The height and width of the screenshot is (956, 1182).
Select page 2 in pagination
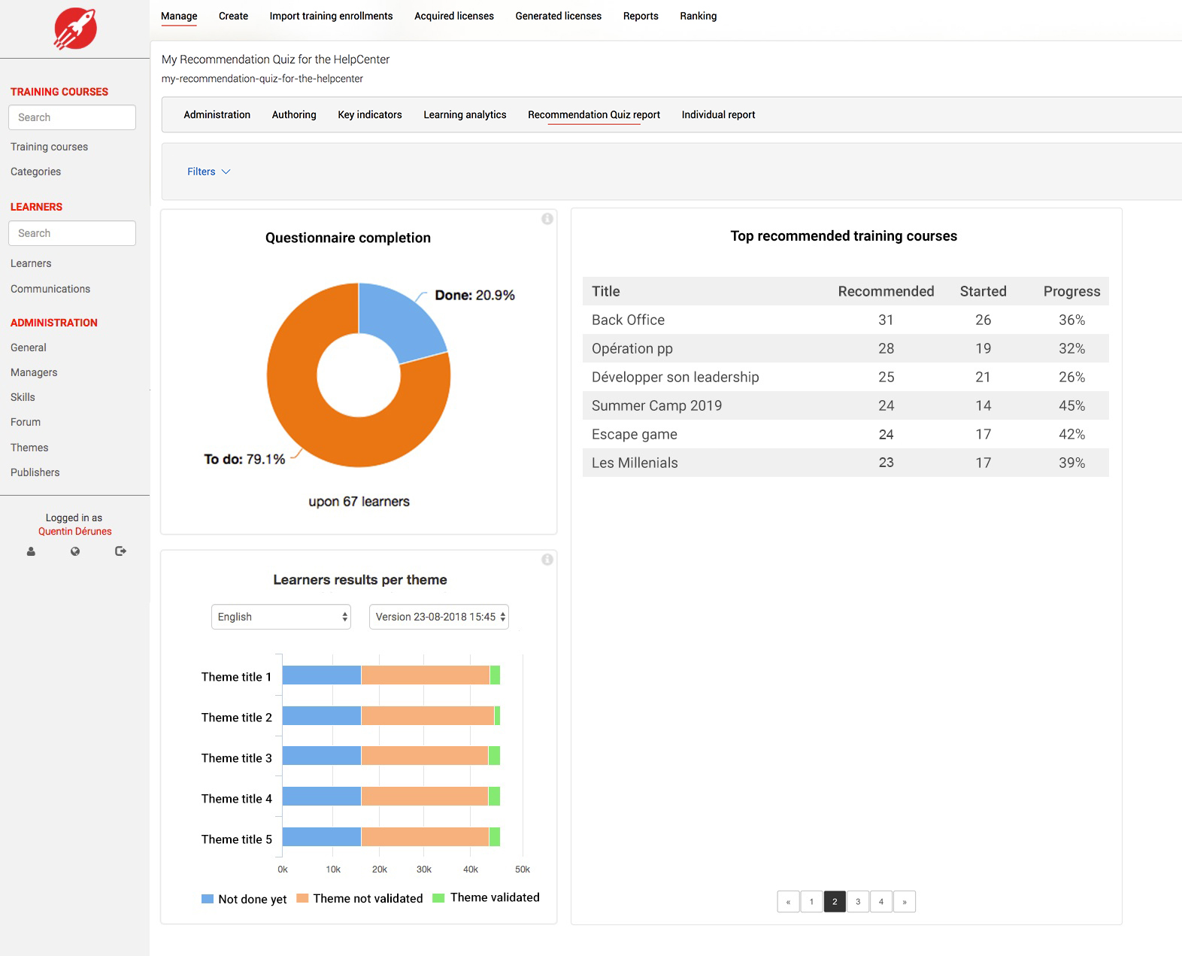(835, 902)
